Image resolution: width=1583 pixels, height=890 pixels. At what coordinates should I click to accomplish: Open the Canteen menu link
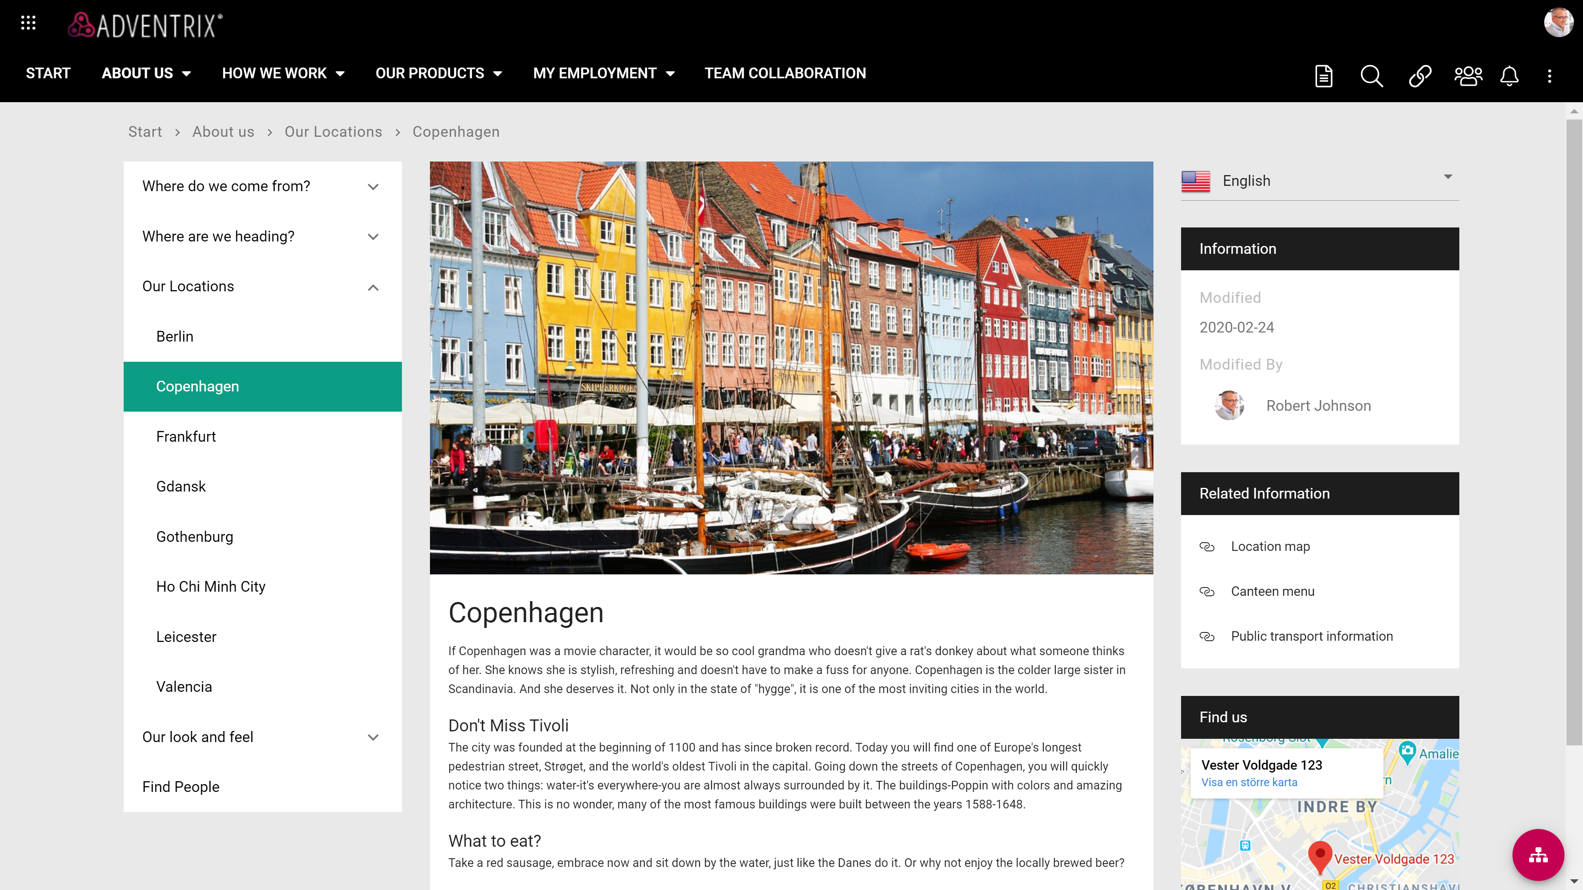pos(1272,591)
